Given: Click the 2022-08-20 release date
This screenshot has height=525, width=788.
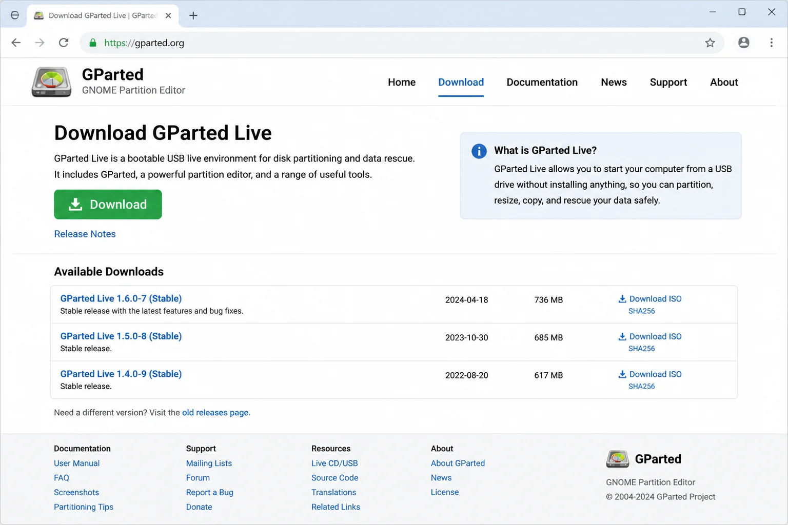Looking at the screenshot, I should click(467, 375).
